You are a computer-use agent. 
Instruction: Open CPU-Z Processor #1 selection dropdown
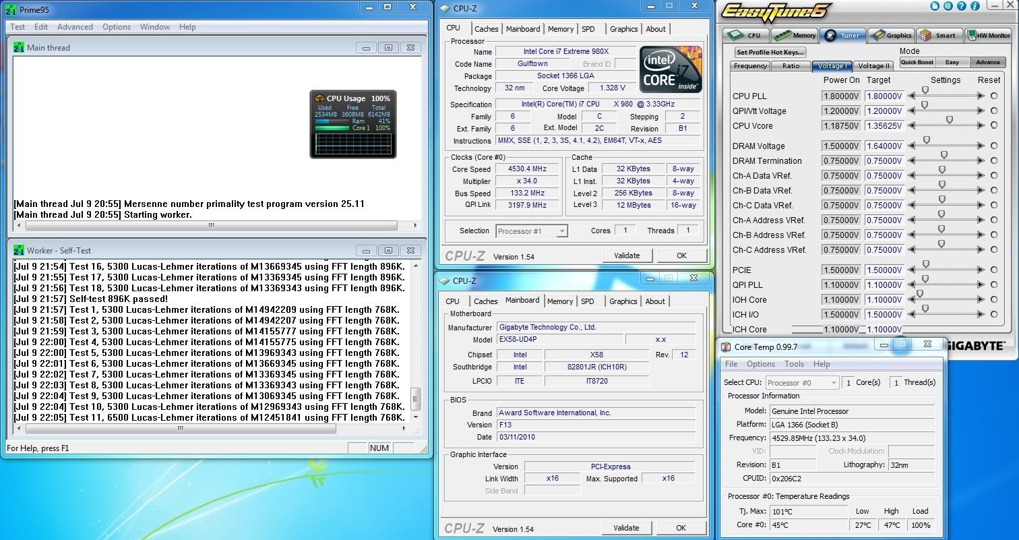[x=532, y=231]
